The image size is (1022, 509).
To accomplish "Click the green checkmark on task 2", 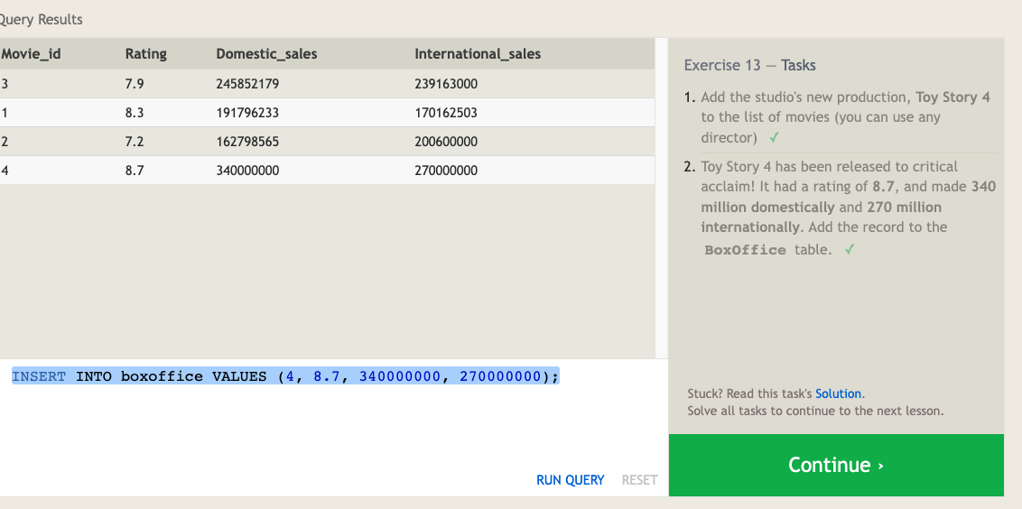I will 848,250.
